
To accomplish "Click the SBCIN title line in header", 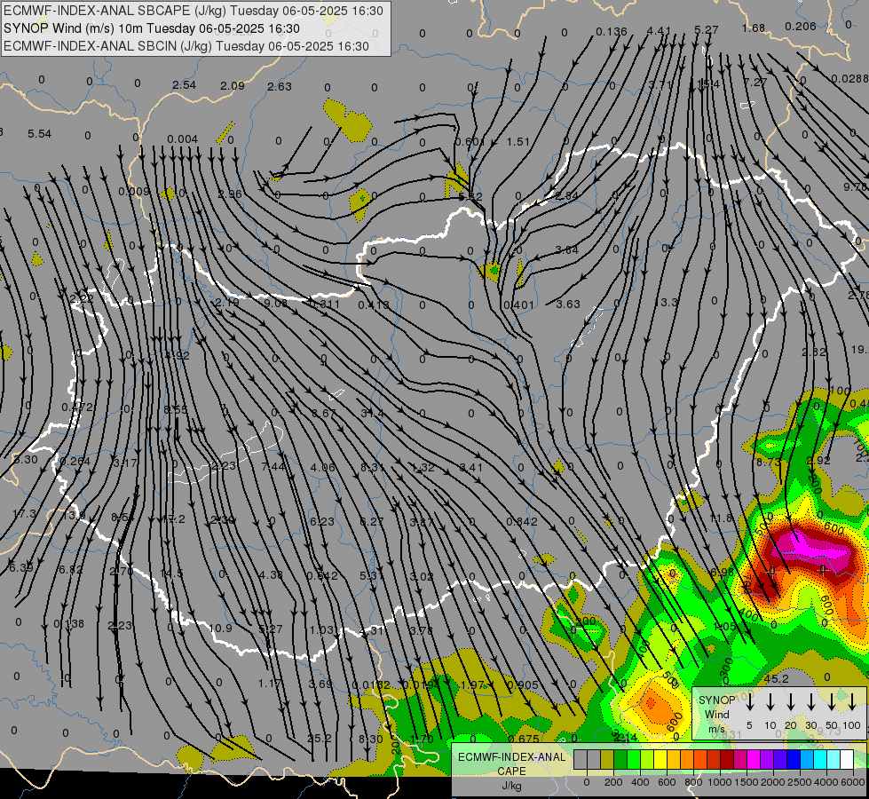I will pyautogui.click(x=186, y=46).
